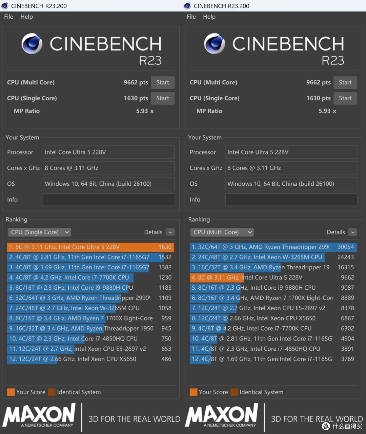
Task: Select multi core Xeon W-3265M row, 24243
Action: (273, 257)
